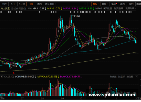Switch to the 5分钟 chart period
This screenshot has height=102, width=141.
pos(22,4)
